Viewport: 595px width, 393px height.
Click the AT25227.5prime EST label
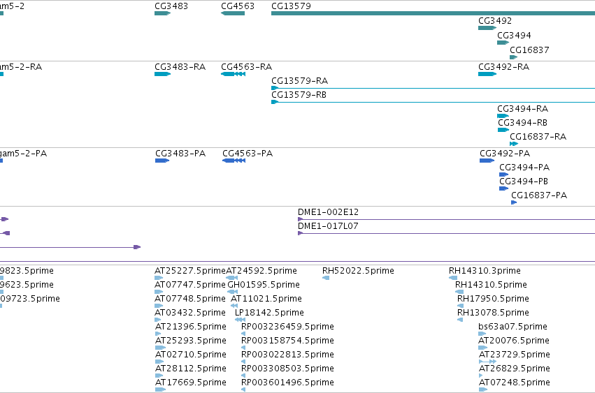click(x=190, y=271)
